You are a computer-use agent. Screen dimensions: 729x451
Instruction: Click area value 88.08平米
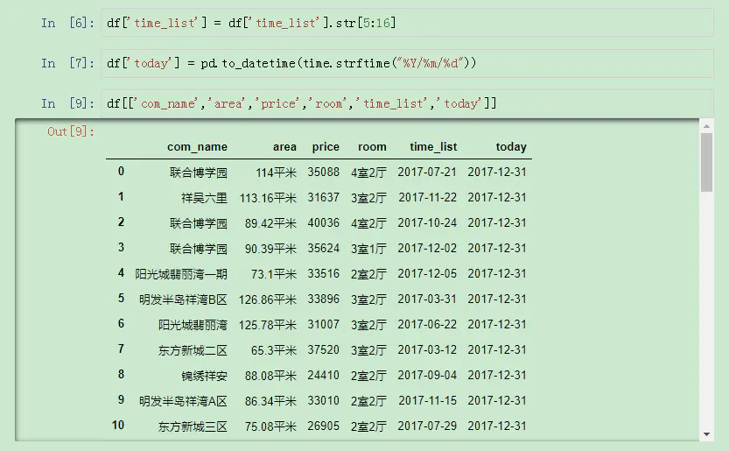tap(270, 376)
